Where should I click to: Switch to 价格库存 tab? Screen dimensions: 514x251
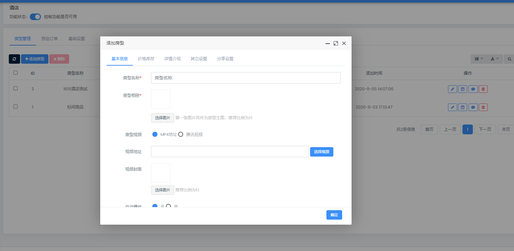point(146,59)
